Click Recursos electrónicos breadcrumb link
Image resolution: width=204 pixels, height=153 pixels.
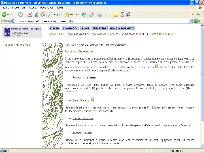[116, 45]
